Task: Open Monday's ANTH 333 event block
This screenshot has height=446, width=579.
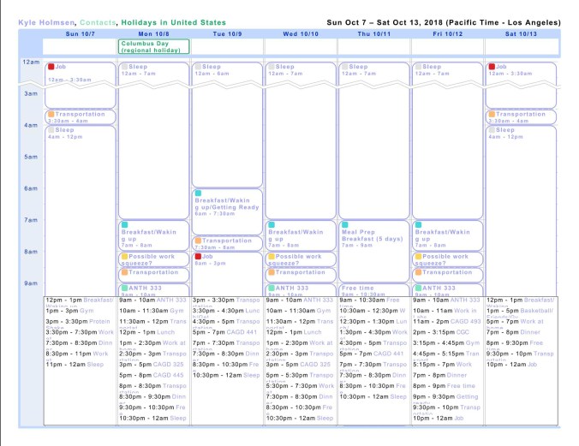Action: tap(153, 290)
